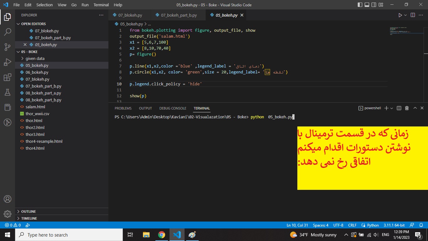Open thor_wwii.csv in the file tree
The width and height of the screenshot is (428, 241).
tap(37, 114)
